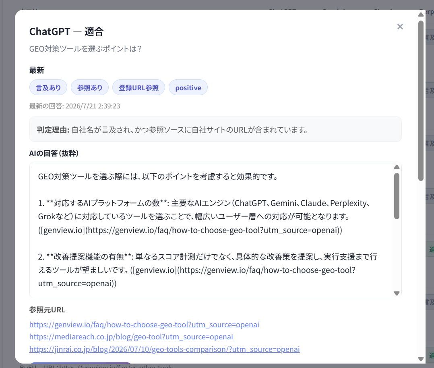Click answer point 1 対応するAIプラットフォームの数

click(x=204, y=217)
